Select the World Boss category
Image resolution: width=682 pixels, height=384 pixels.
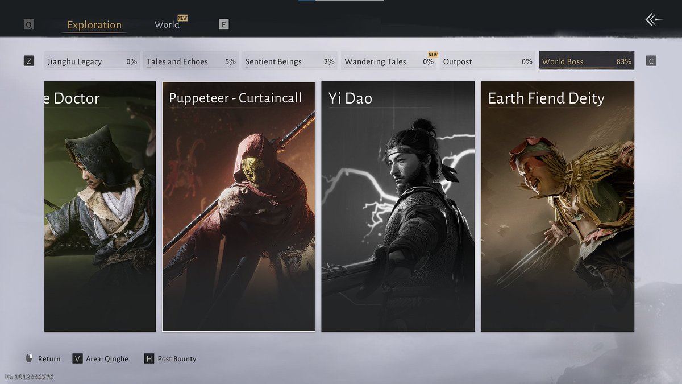[x=587, y=61]
